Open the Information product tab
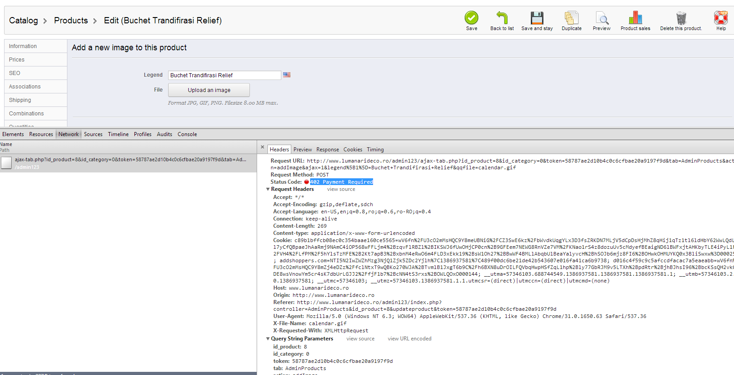Screen dimensions: 734x375 tap(36, 46)
